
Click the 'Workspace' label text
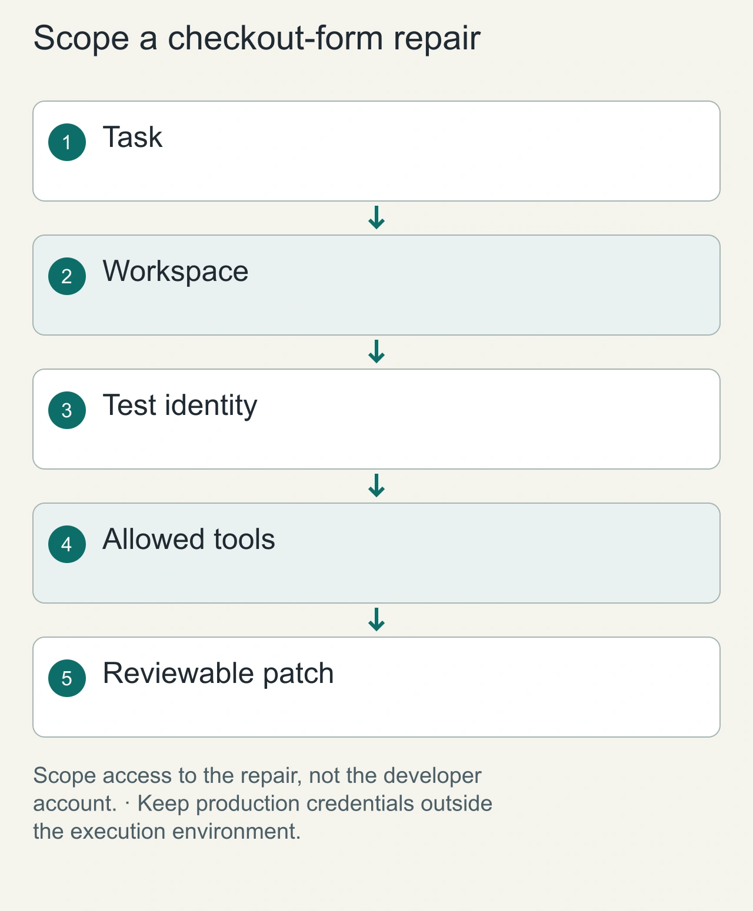[x=175, y=272]
